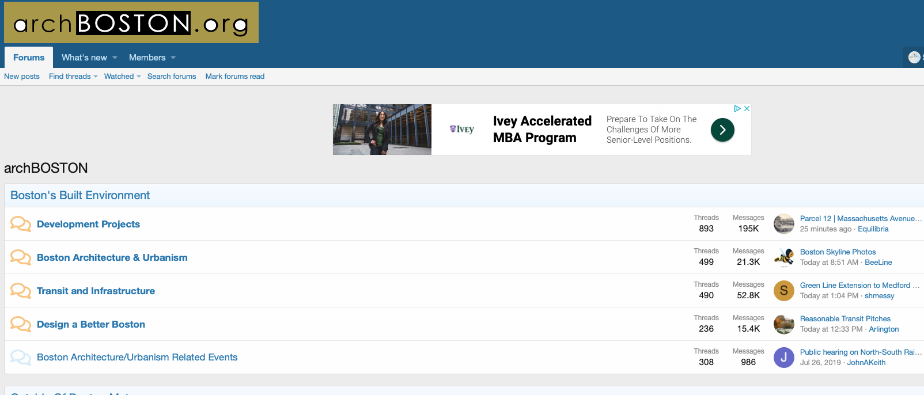Click the Ivey ad woman photo thumbnail
924x395 pixels.
click(x=382, y=130)
